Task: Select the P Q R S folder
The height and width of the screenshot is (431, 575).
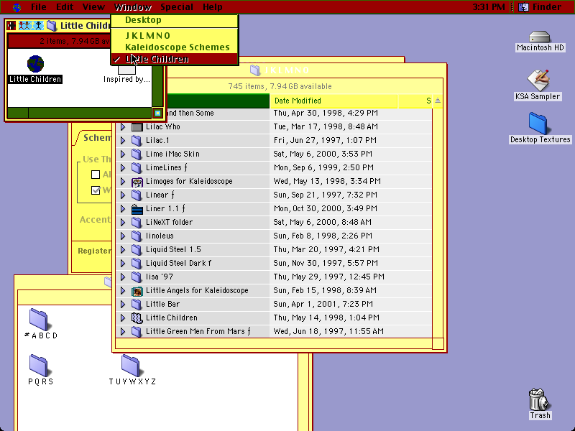Action: click(x=39, y=366)
